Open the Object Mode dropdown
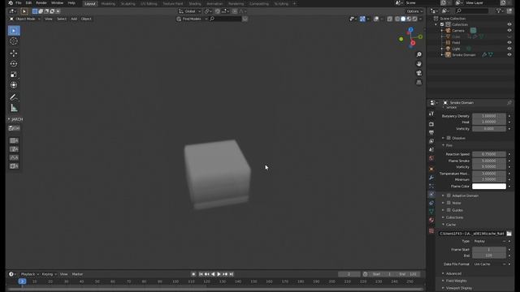 tap(25, 19)
